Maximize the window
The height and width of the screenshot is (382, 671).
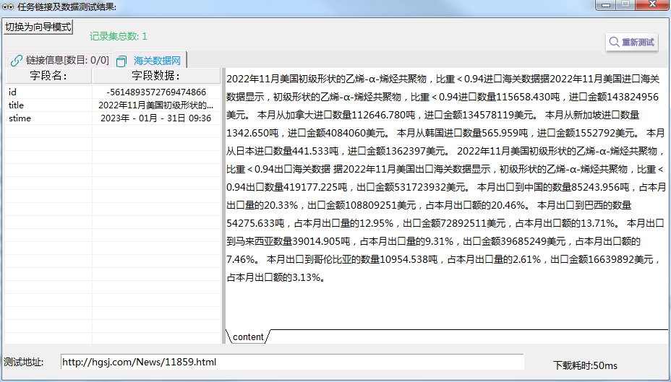click(x=625, y=5)
